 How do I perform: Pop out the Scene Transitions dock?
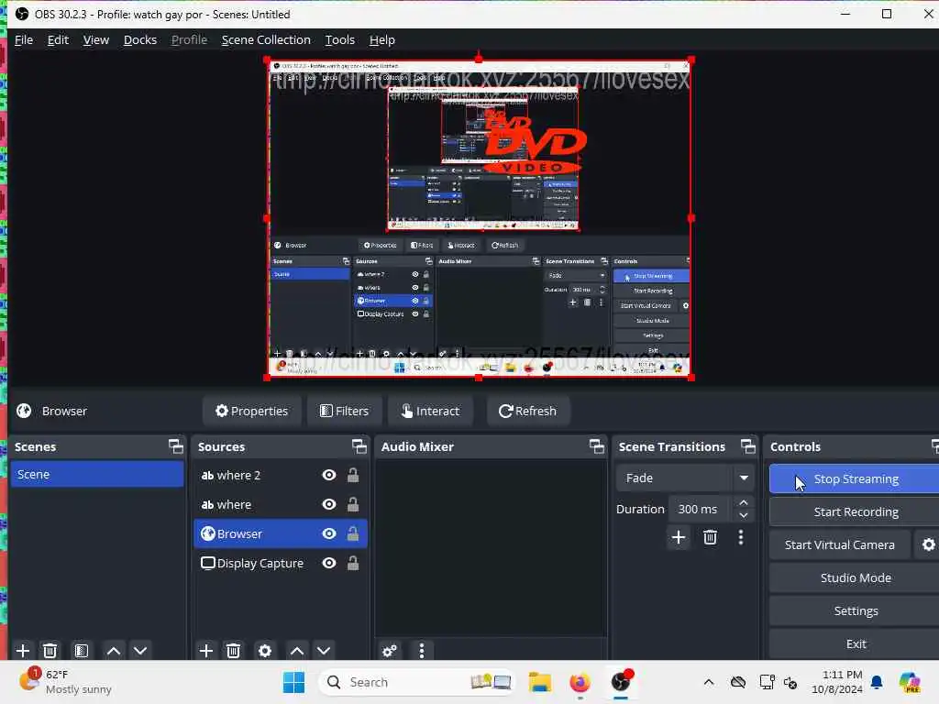748,446
